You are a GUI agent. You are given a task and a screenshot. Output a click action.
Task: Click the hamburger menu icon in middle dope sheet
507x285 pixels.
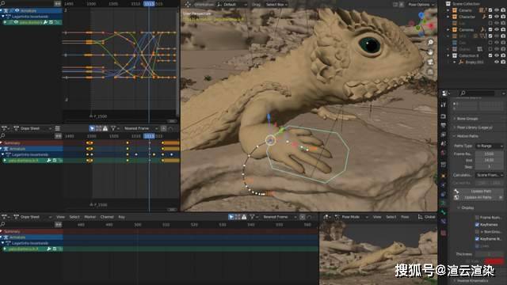58,128
